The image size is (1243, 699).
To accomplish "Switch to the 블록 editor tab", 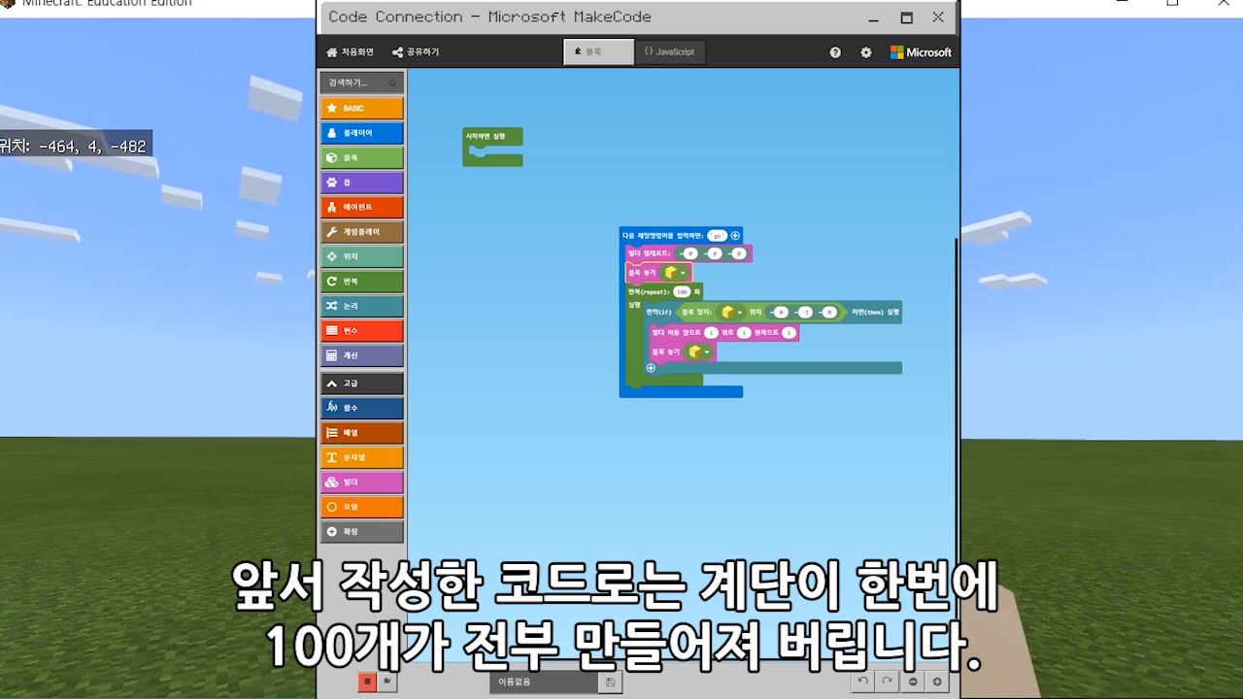I will [598, 52].
